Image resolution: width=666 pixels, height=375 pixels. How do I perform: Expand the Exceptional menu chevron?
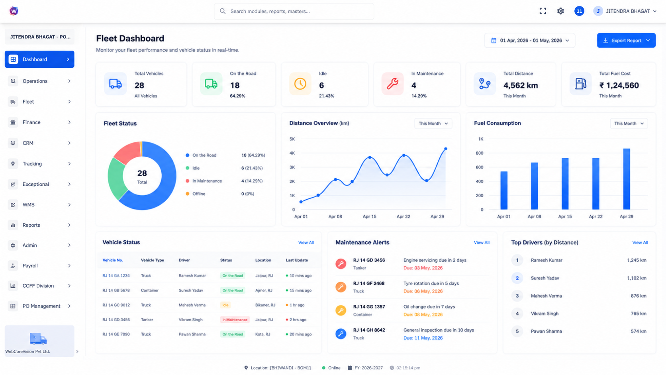coord(69,184)
